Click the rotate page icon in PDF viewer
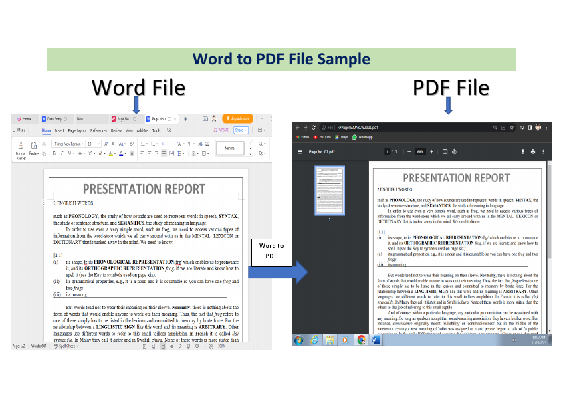Image resolution: width=563 pixels, height=398 pixels. click(x=455, y=152)
